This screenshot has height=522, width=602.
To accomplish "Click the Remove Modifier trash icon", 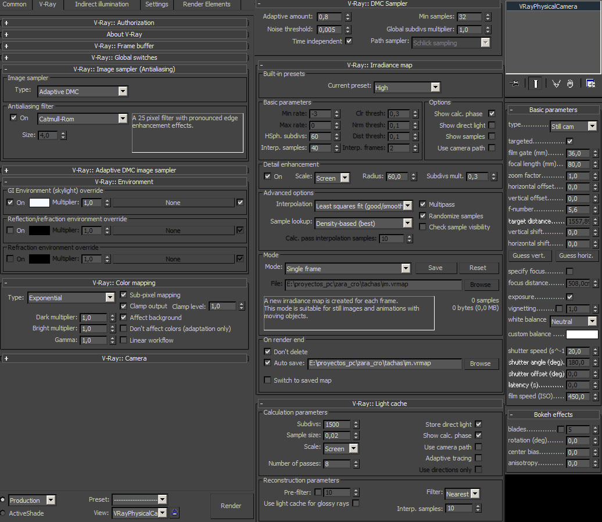I will 570,83.
